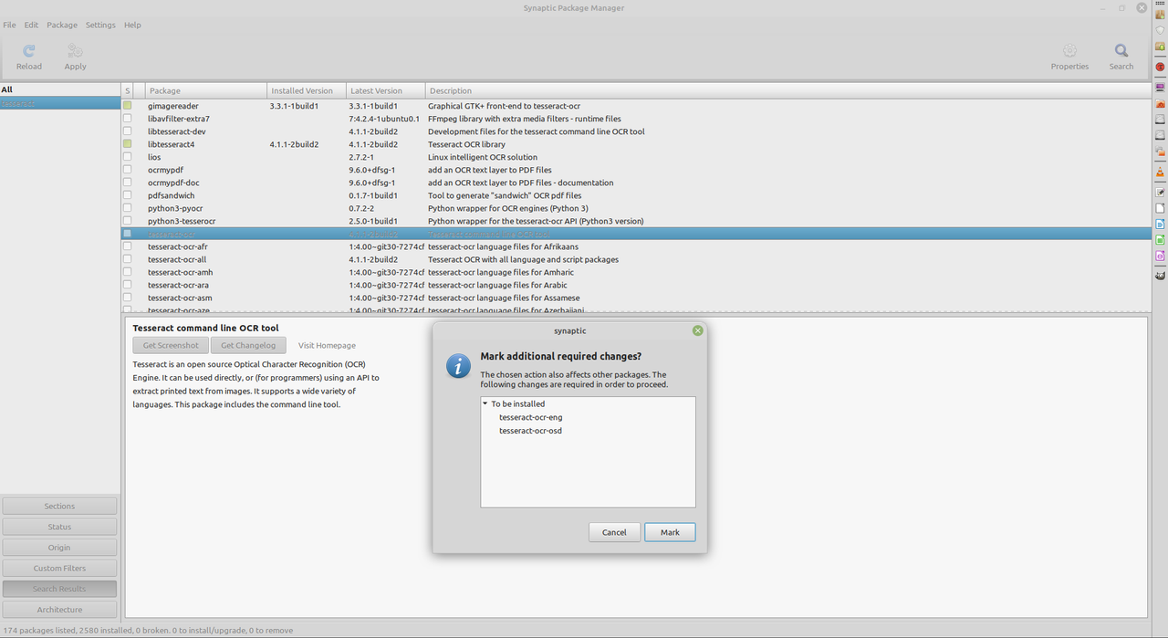Open the Settings menu
The height and width of the screenshot is (638, 1168).
click(x=100, y=25)
